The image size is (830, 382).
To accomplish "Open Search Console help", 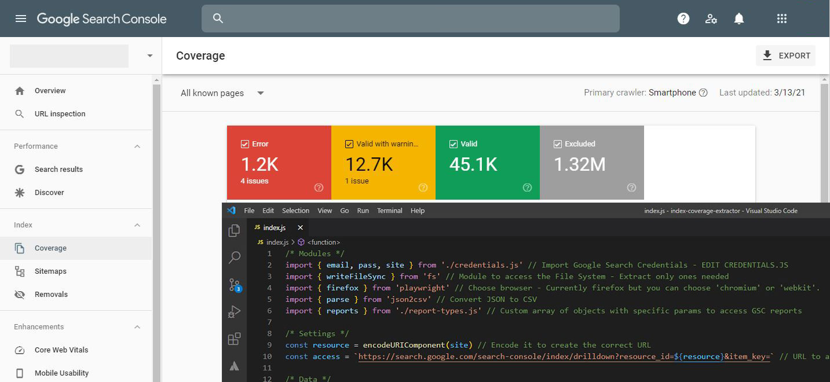I will pos(683,19).
